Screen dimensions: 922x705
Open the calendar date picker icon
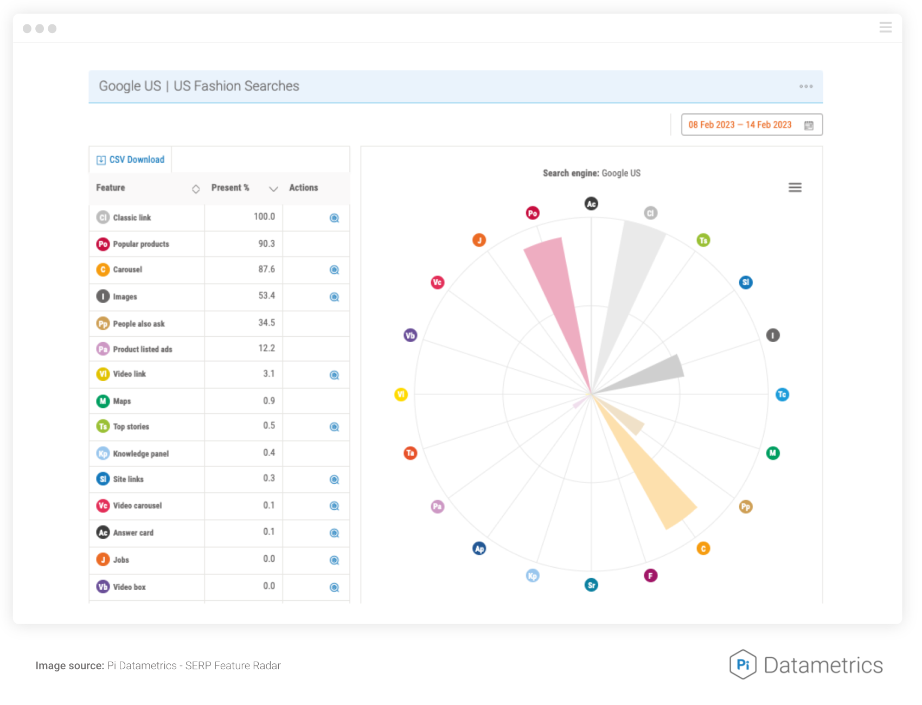(x=809, y=125)
